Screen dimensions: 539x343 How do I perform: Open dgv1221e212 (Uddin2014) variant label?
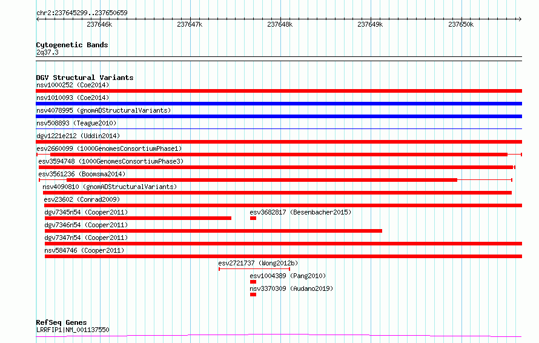click(78, 136)
